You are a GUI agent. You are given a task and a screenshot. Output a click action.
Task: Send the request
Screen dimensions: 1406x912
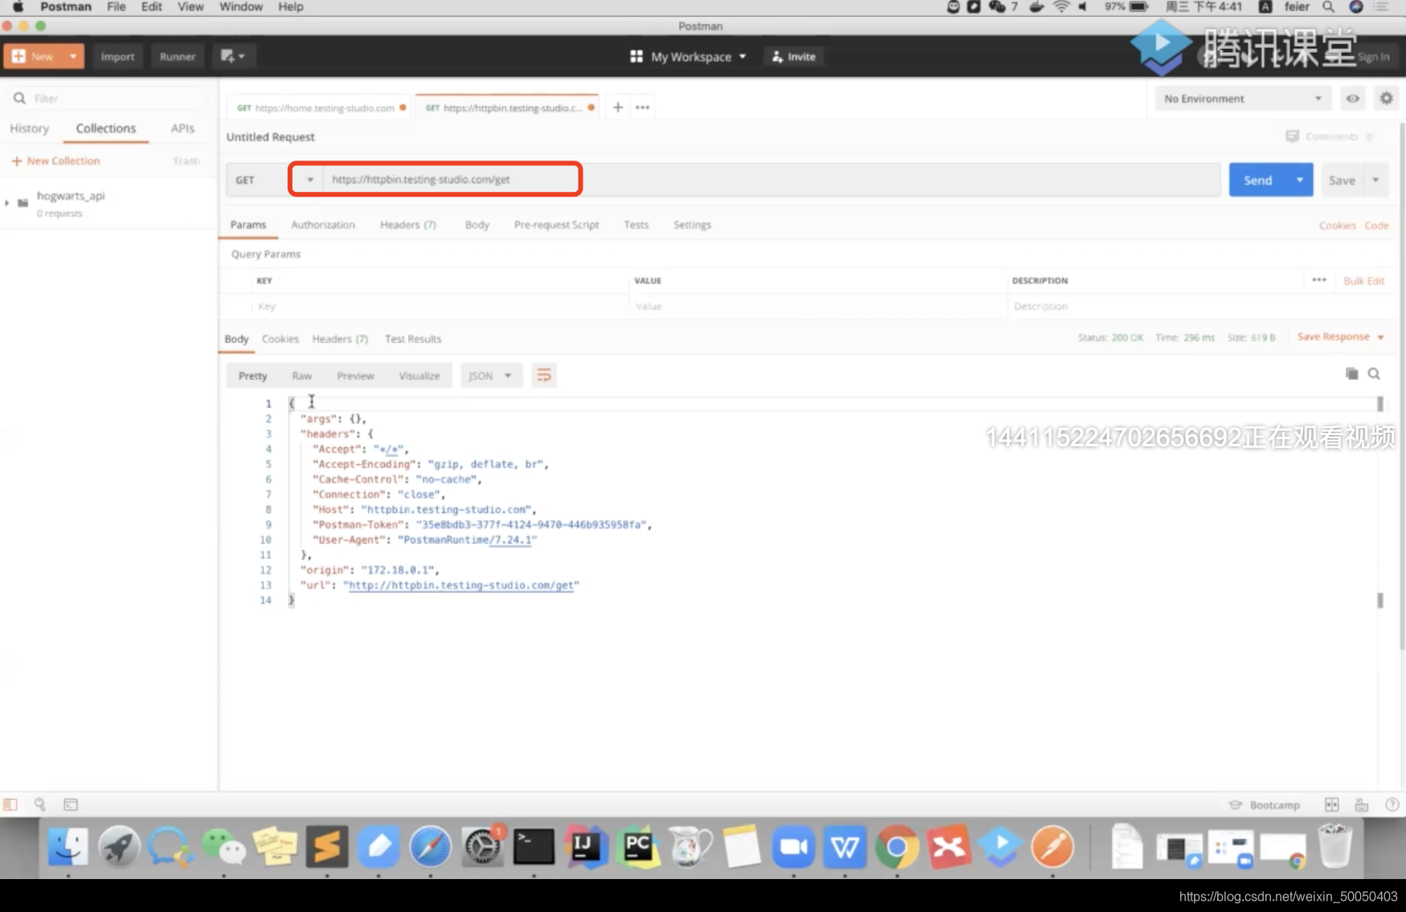(x=1258, y=180)
